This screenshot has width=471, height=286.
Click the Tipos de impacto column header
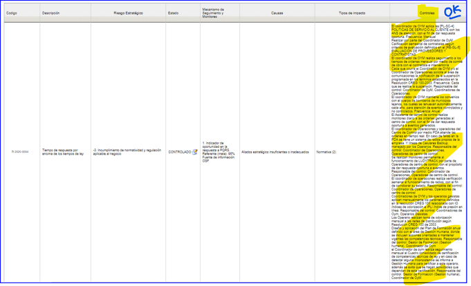click(352, 13)
